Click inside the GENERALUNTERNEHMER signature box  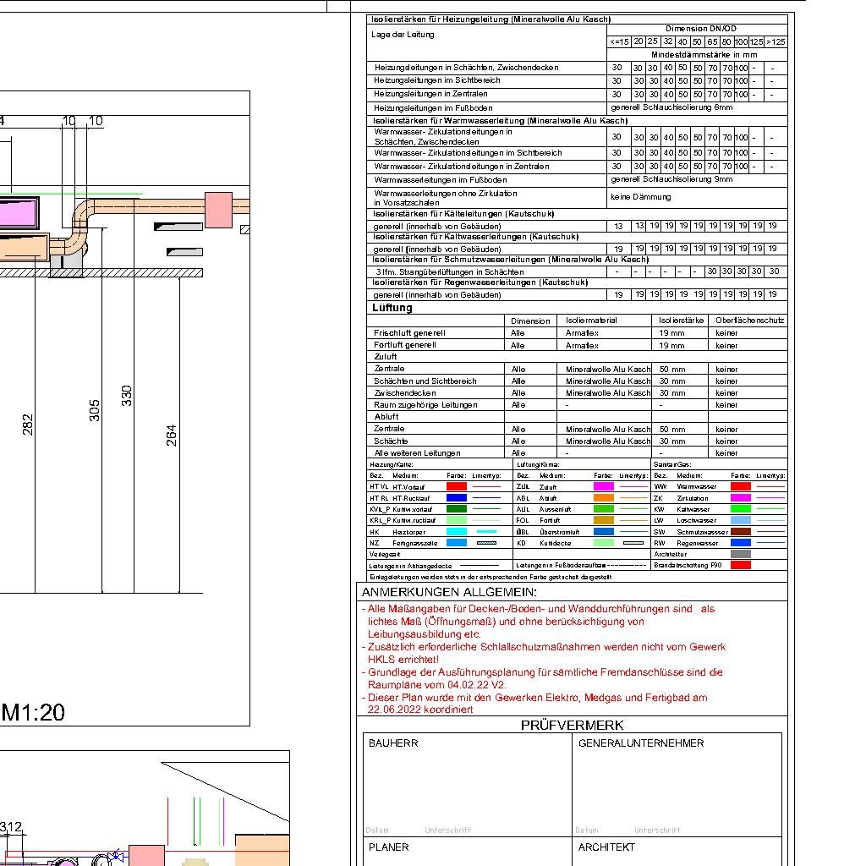coord(677,787)
